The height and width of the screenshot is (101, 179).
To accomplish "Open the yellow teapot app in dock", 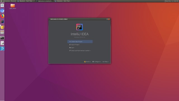I will pos(2,27).
